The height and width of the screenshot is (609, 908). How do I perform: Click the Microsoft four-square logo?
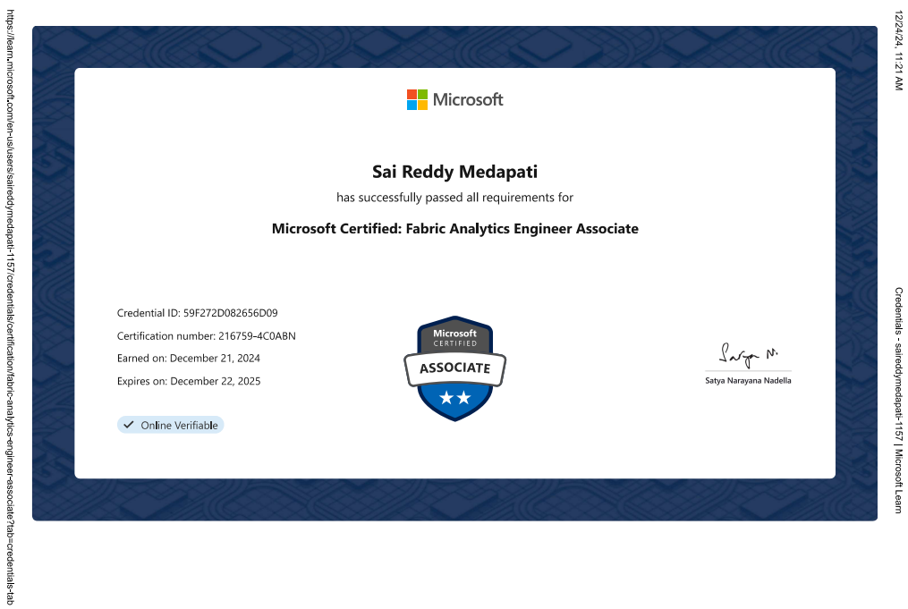point(417,99)
